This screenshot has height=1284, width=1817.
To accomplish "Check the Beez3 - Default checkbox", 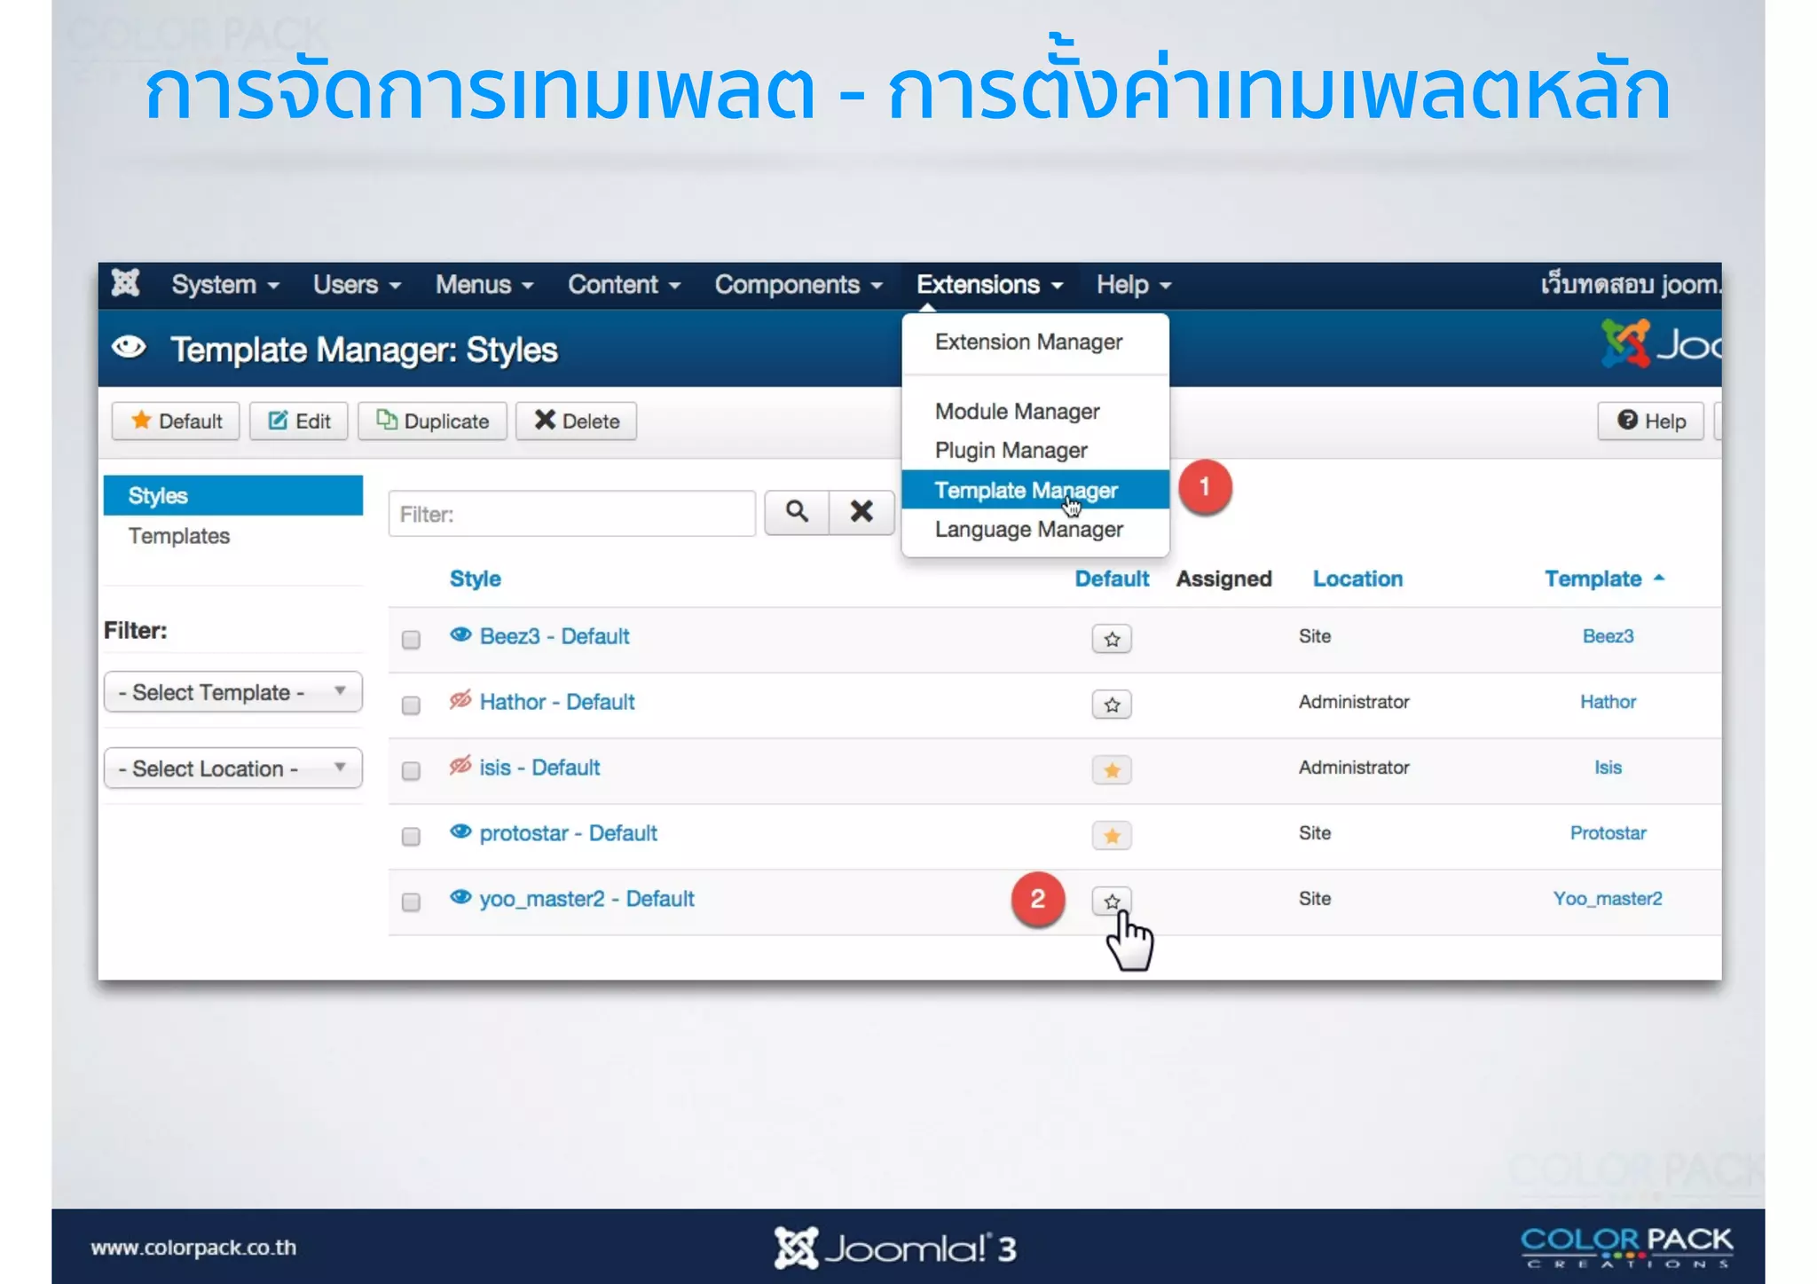I will click(411, 640).
